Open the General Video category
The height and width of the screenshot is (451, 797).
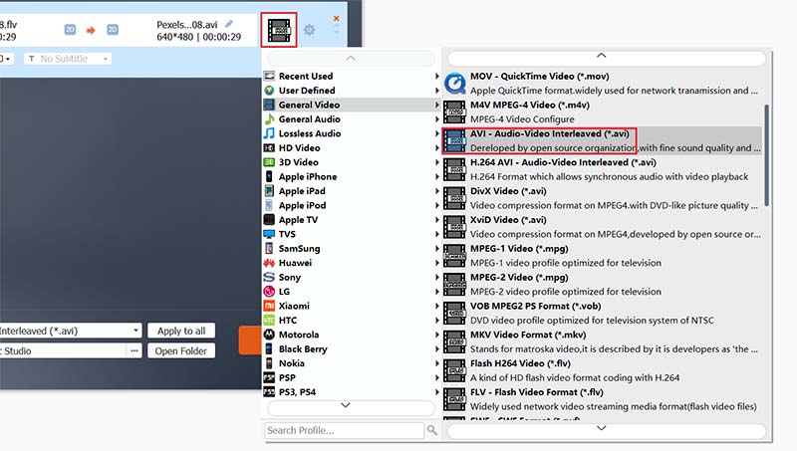point(308,105)
